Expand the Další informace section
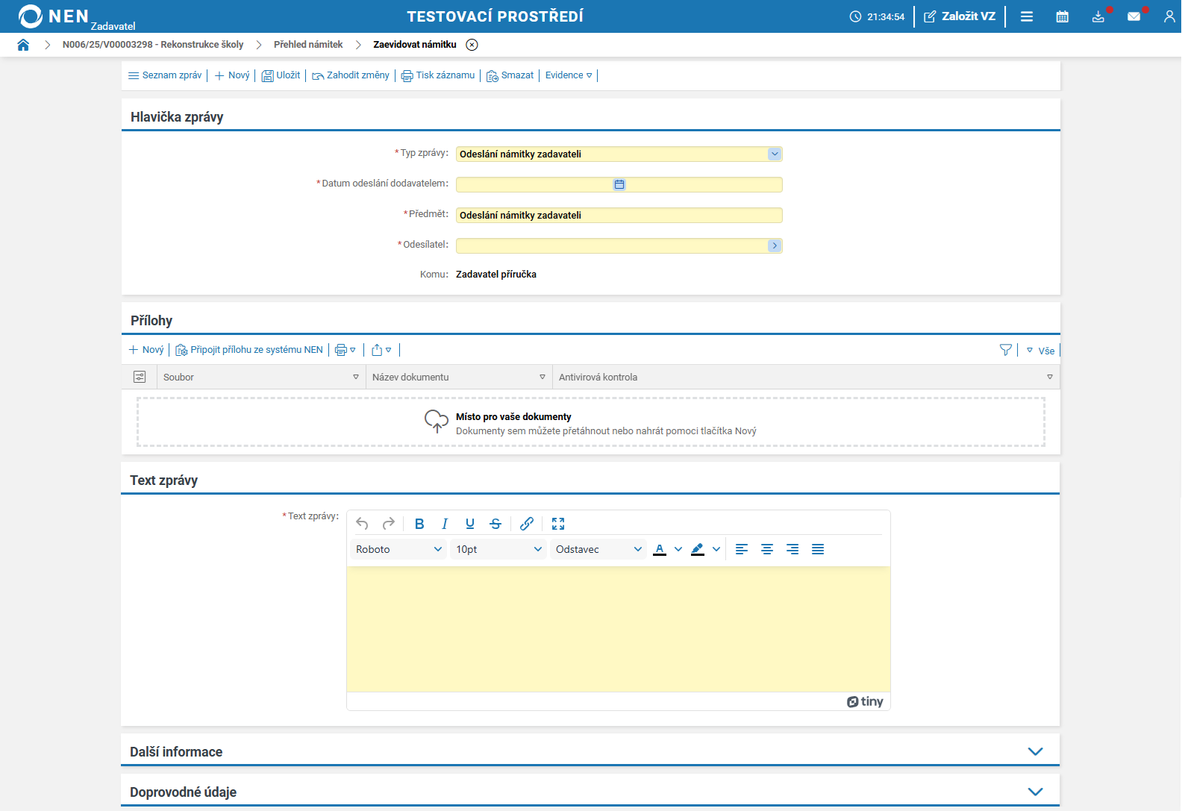The width and height of the screenshot is (1182, 811). coord(1035,751)
